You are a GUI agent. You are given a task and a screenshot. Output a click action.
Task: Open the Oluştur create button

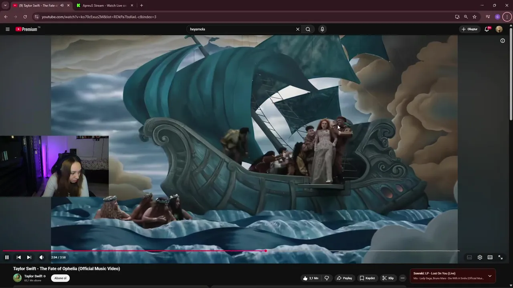(470, 29)
